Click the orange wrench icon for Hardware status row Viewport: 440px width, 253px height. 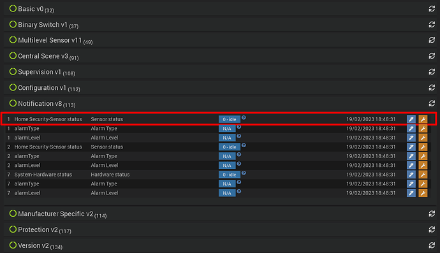pos(423,175)
